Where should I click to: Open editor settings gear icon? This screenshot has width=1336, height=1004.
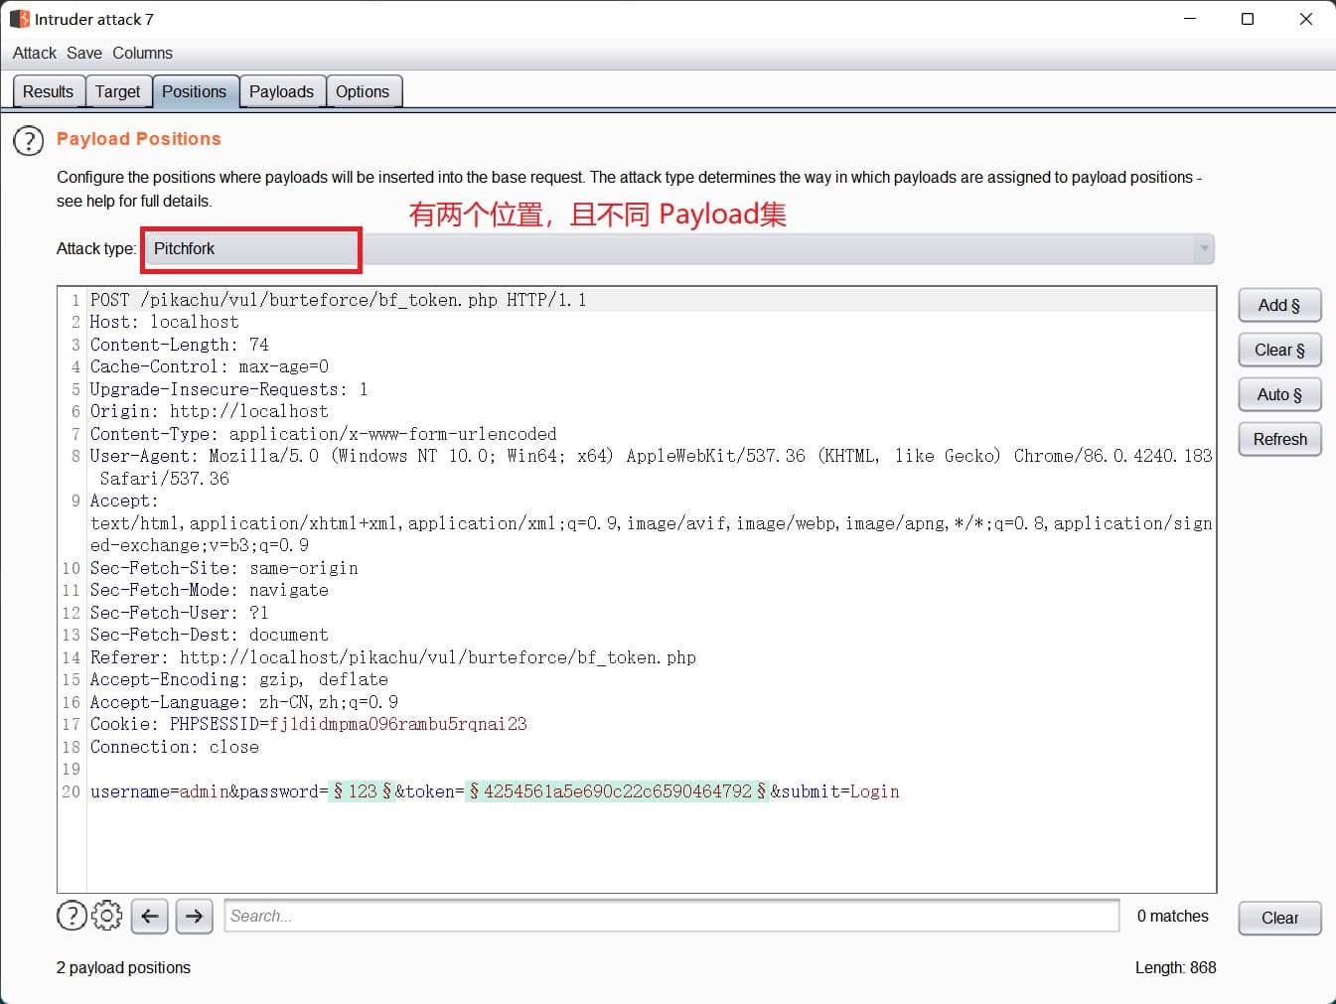107,916
